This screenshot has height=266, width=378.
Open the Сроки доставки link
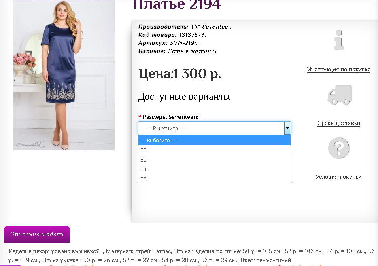[338, 123]
